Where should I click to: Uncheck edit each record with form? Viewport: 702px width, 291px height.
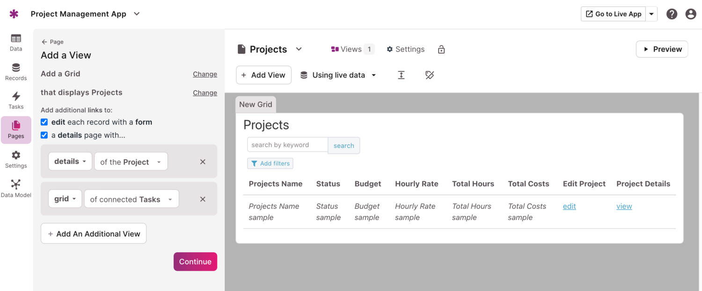pyautogui.click(x=44, y=122)
